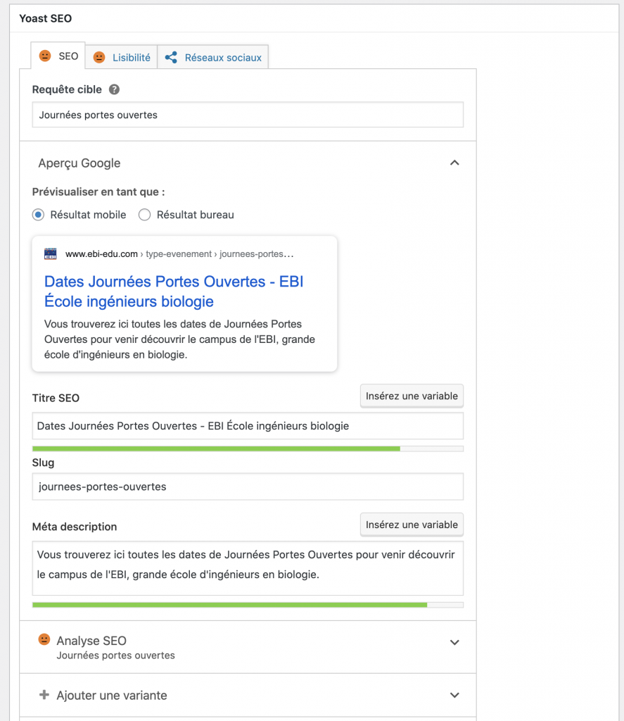Screen dimensions: 624x721
Task: Expand the Ajouter une variante section
Action: [x=454, y=695]
